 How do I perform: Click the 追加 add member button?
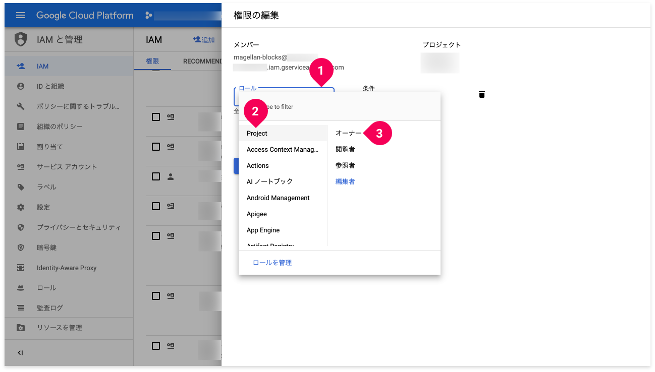(203, 40)
